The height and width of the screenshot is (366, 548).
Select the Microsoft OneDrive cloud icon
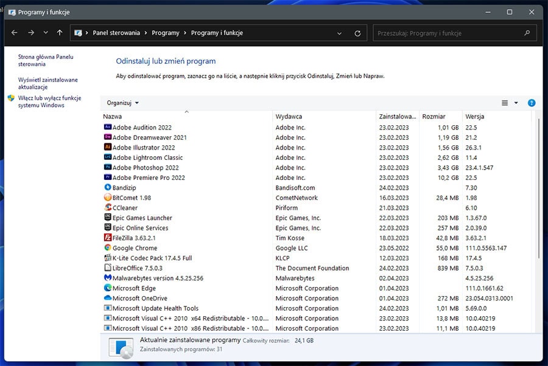[x=108, y=298]
